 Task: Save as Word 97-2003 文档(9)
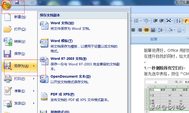(82, 63)
